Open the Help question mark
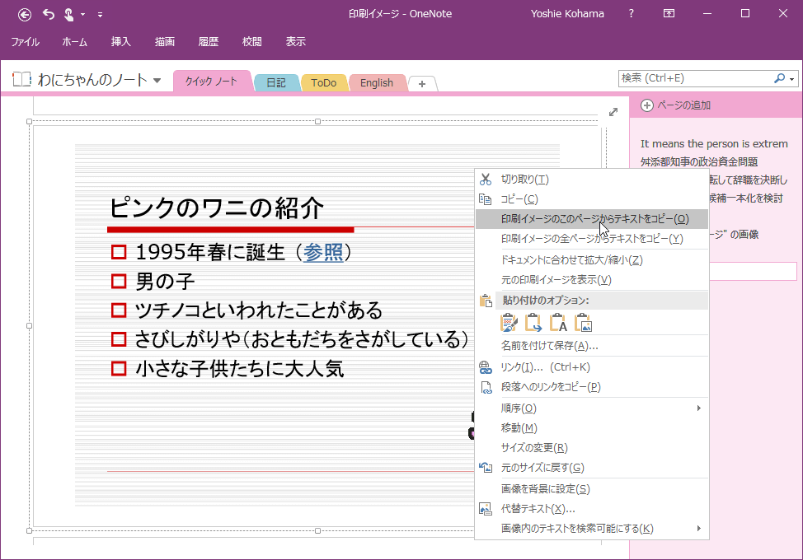The width and height of the screenshot is (803, 560). pyautogui.click(x=631, y=14)
